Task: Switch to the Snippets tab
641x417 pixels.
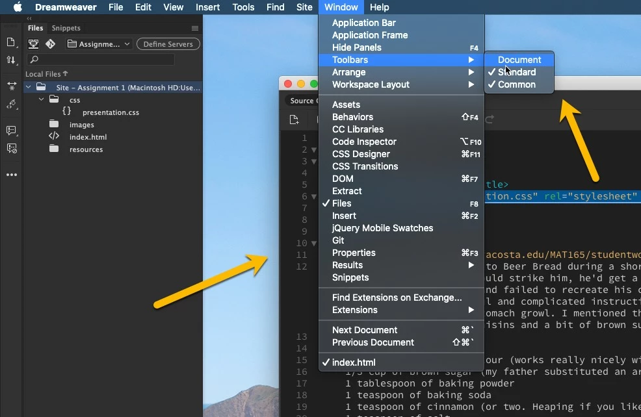Action: (66, 28)
